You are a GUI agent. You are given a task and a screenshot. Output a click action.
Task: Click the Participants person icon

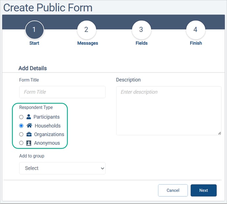click(29, 117)
